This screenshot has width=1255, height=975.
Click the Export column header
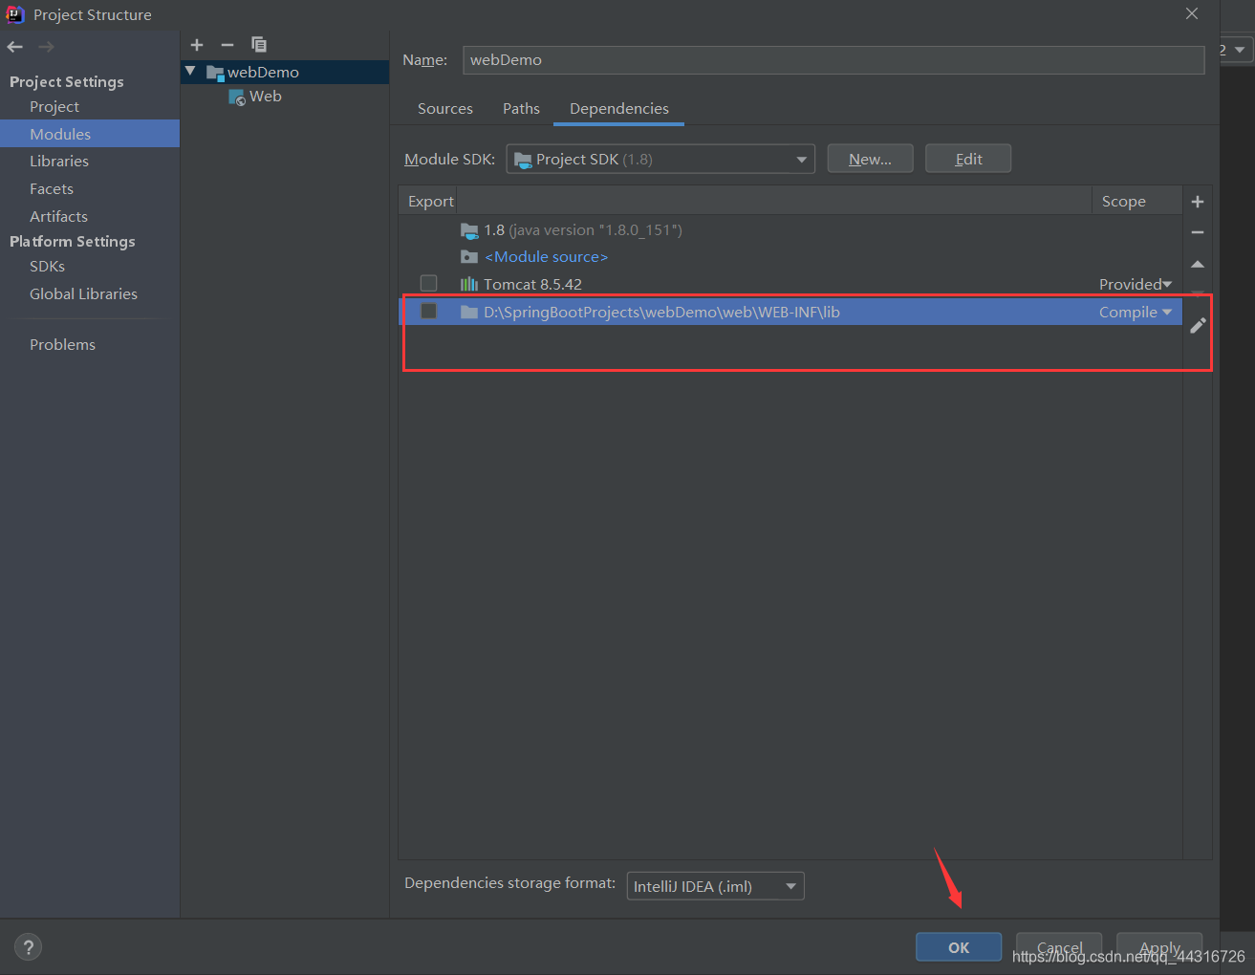(430, 202)
